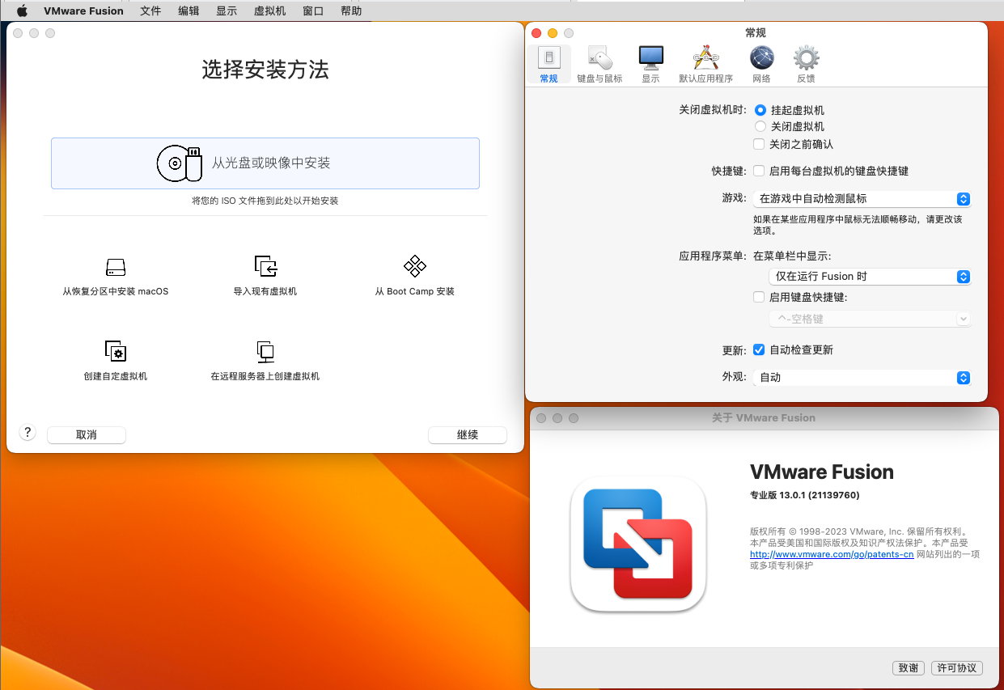Open the Edit (编辑) menu
1004x690 pixels.
coord(189,11)
